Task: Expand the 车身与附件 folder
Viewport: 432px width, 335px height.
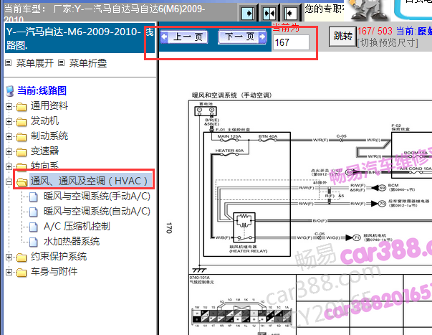Action: point(9,272)
